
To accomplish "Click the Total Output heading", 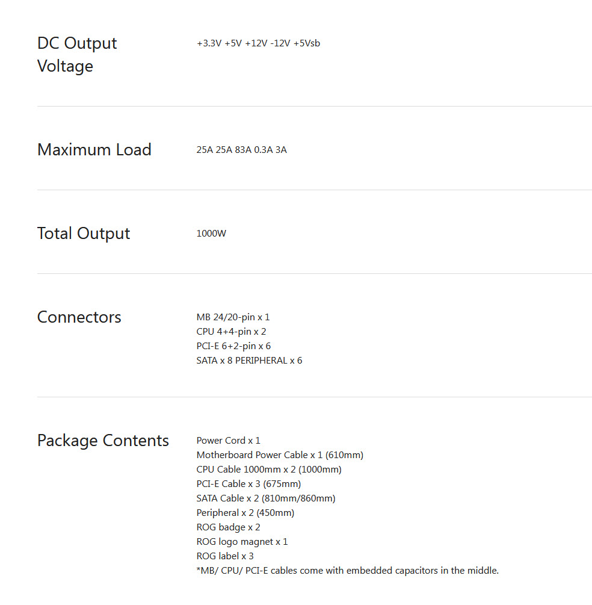I will [84, 234].
